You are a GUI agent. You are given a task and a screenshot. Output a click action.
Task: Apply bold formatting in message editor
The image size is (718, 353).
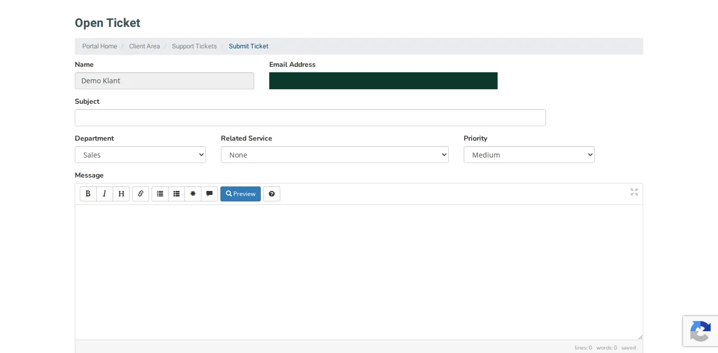(88, 194)
